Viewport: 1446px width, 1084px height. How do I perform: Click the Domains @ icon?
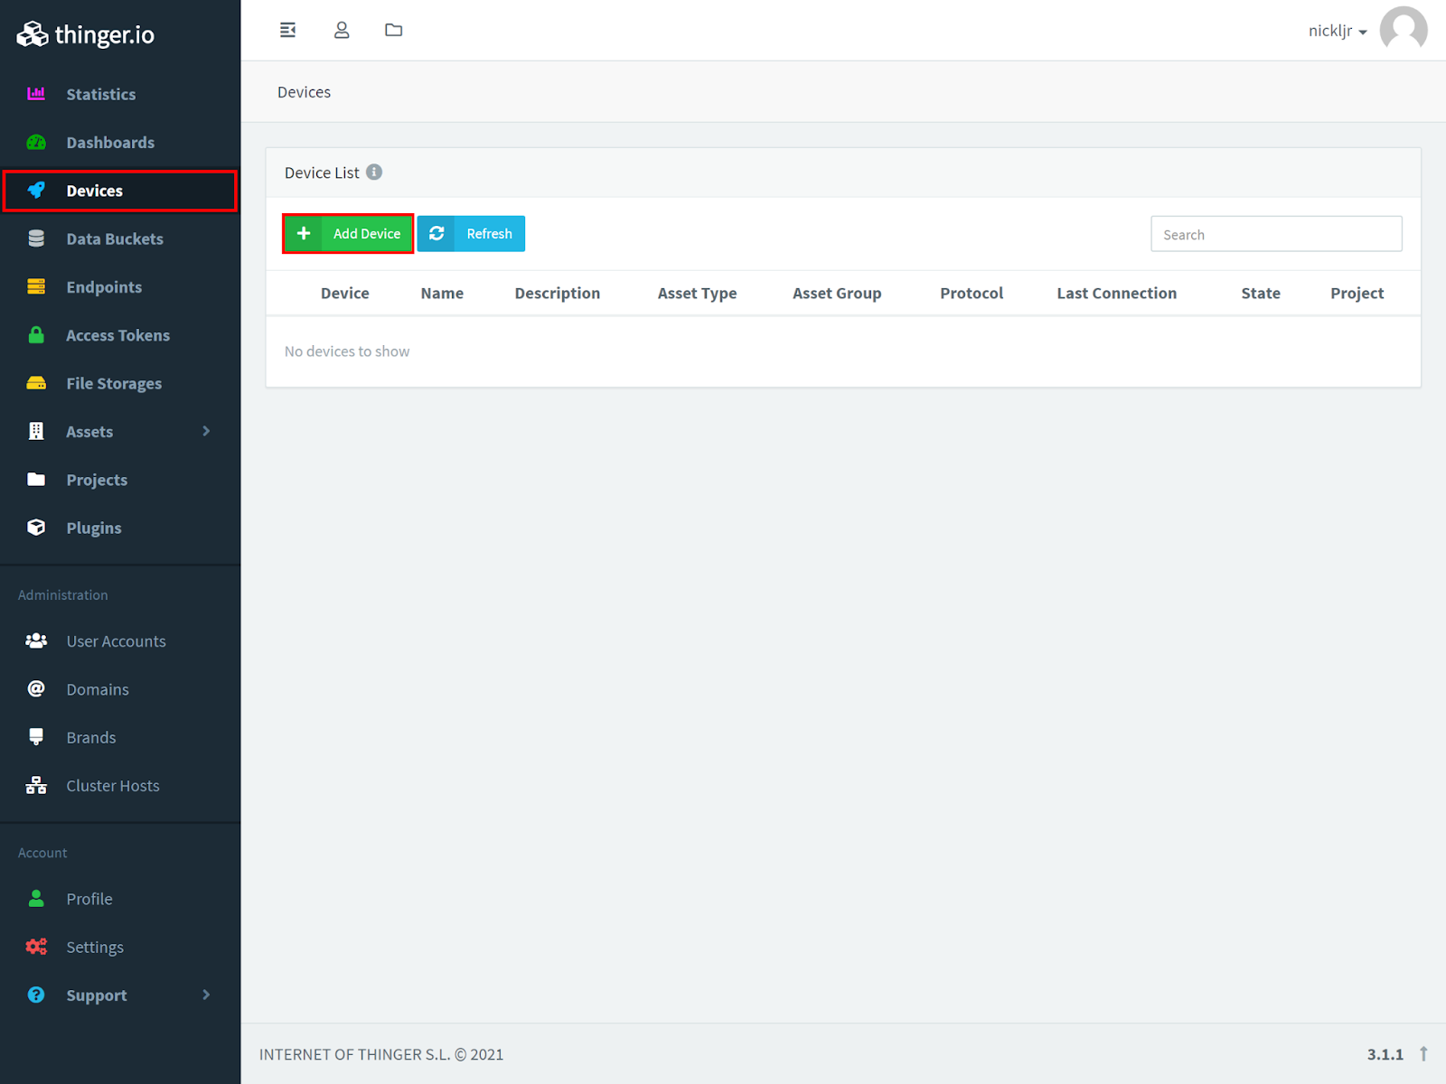36,689
